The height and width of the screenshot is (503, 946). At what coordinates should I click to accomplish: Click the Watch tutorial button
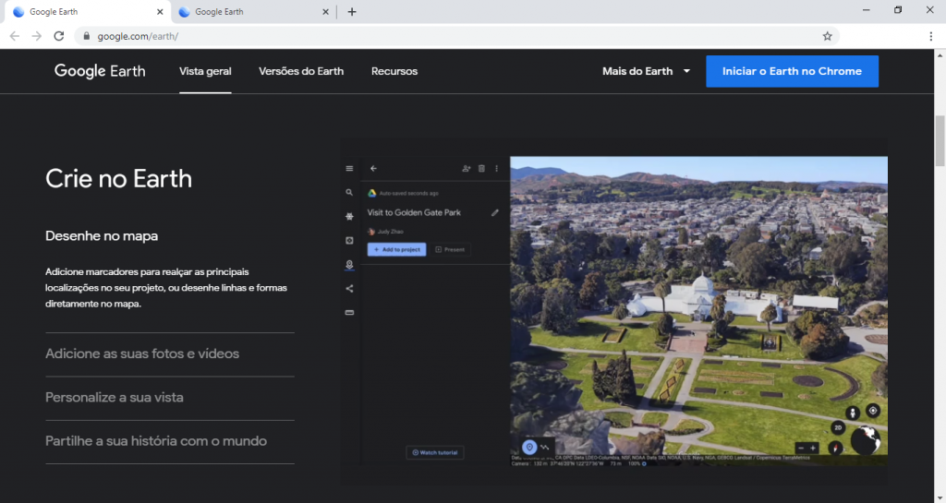(x=435, y=452)
